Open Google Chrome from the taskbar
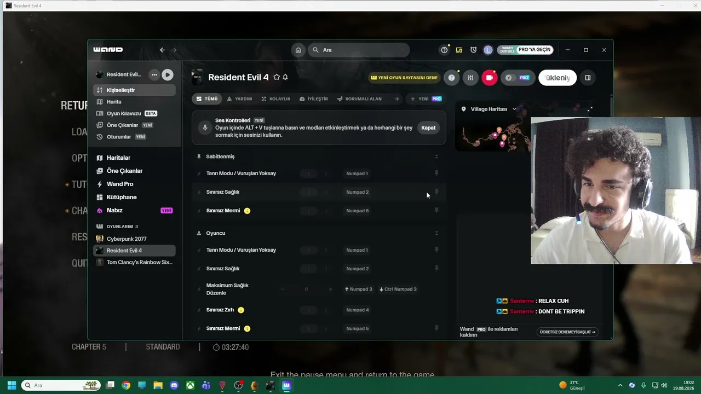Image resolution: width=701 pixels, height=394 pixels. [126, 385]
